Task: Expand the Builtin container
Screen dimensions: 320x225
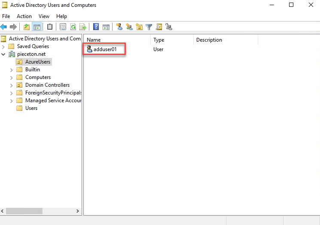Action: pos(11,70)
